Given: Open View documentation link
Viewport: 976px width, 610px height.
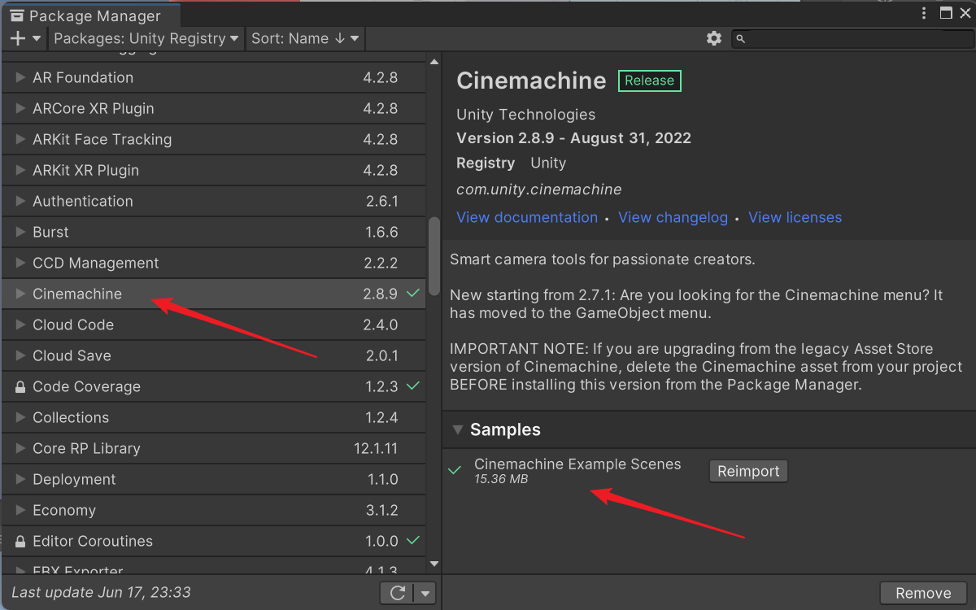Looking at the screenshot, I should coord(527,217).
